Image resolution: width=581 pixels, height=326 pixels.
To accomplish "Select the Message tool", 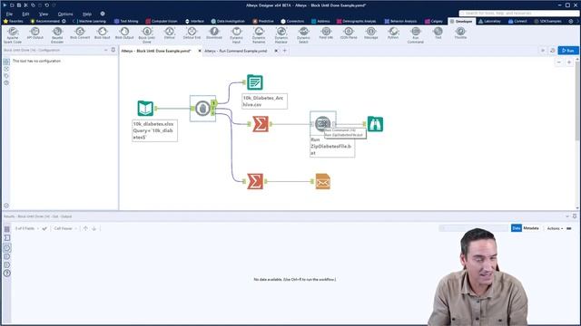I will click(371, 34).
